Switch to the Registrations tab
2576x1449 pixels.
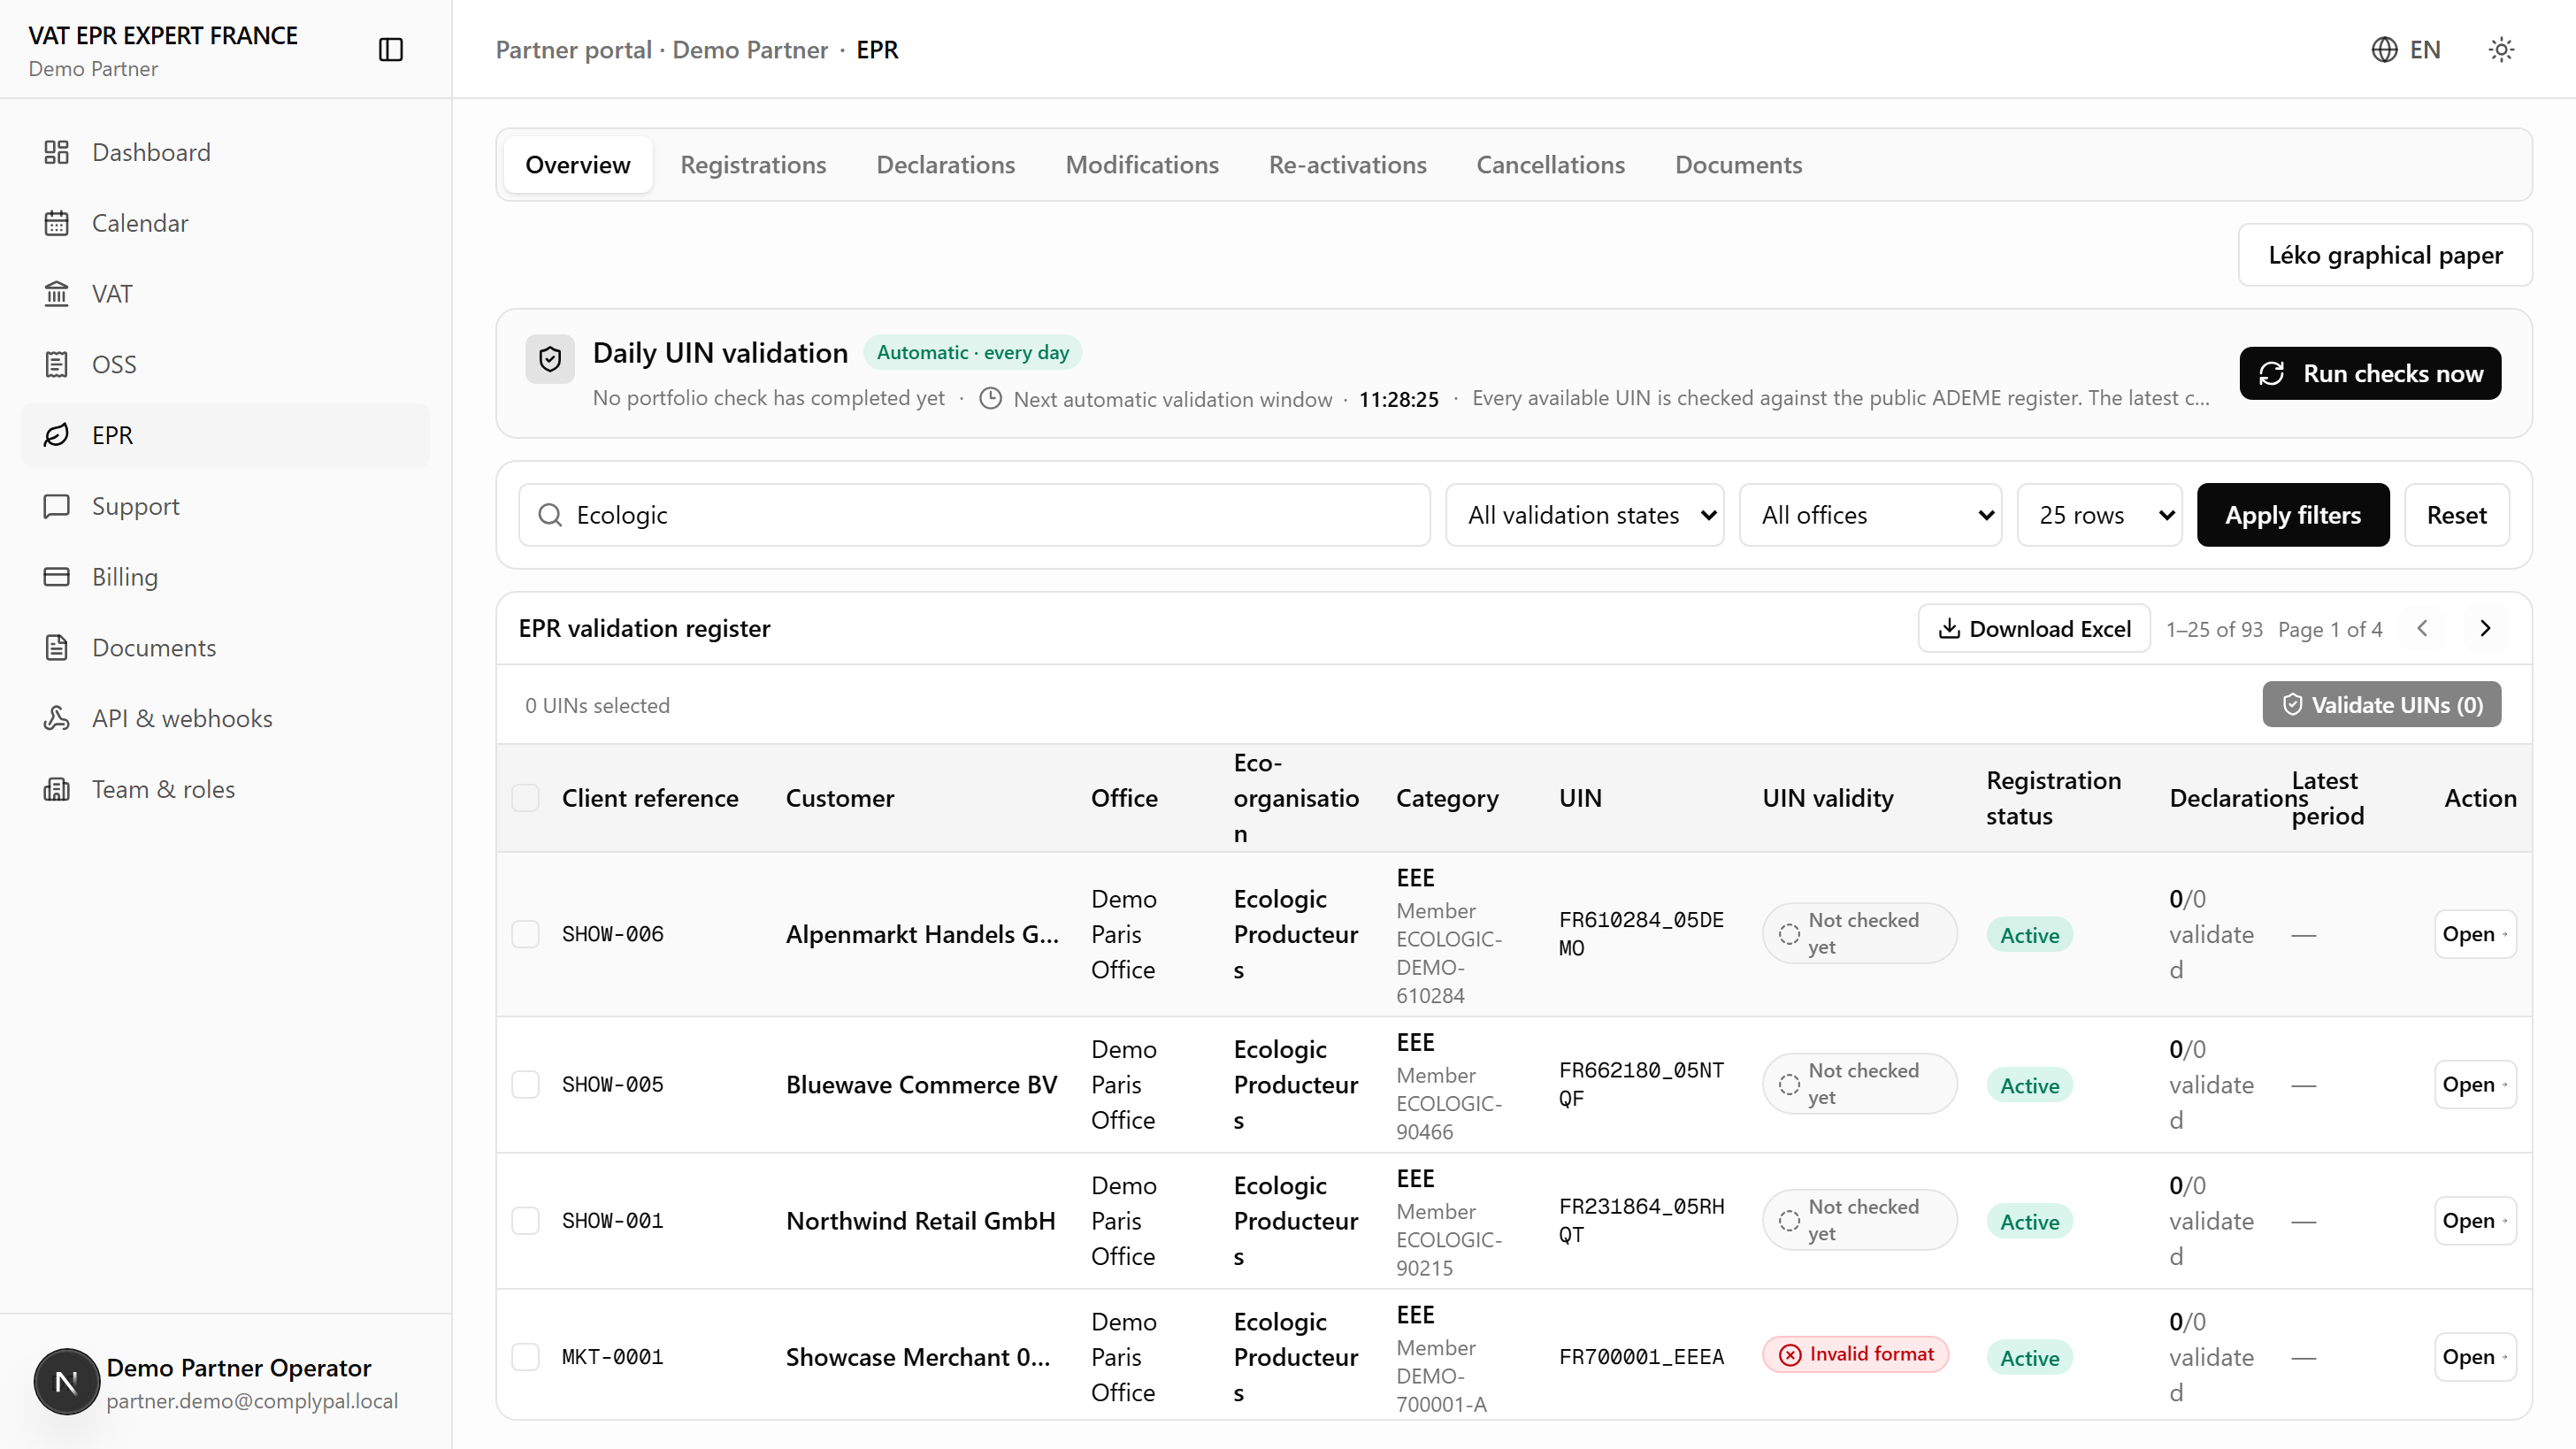click(x=753, y=165)
